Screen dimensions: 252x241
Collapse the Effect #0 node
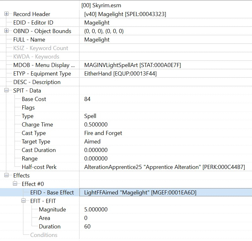[x=15, y=184]
